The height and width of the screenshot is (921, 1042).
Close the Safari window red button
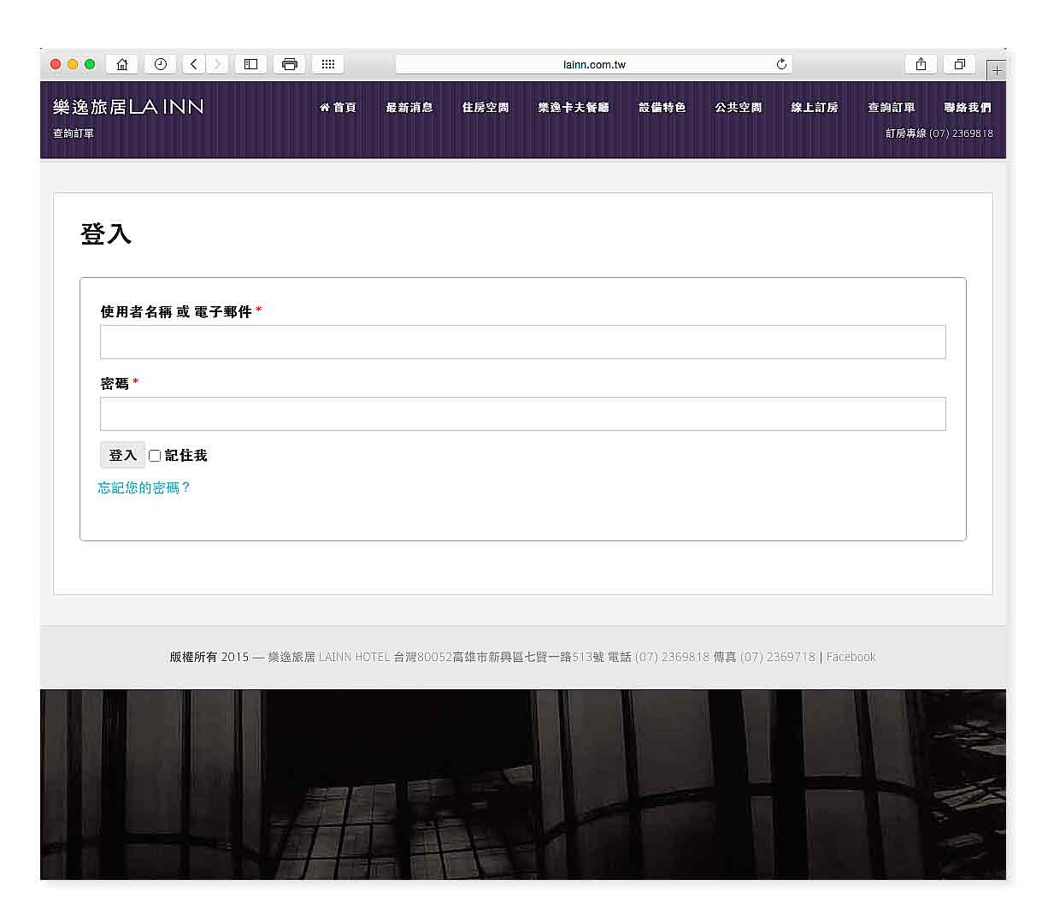[56, 64]
